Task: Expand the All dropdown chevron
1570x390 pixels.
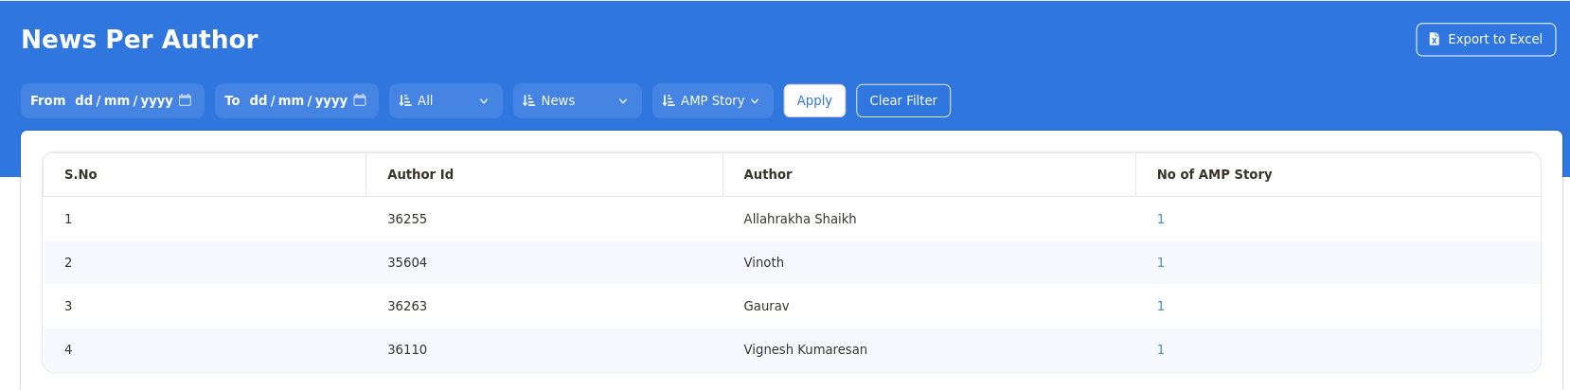Action: tap(484, 101)
